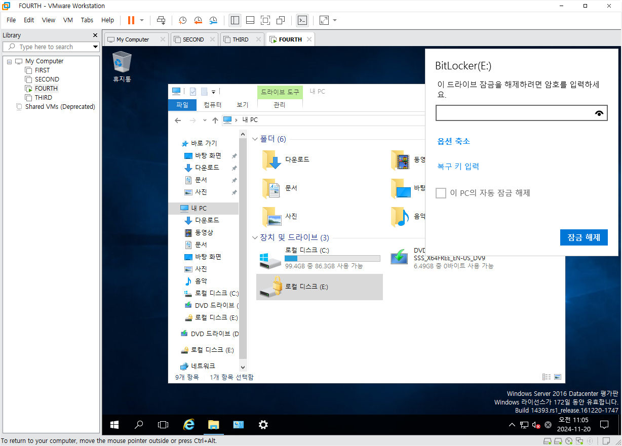Click the Explorer back arrow
Screen dimensions: 622x446
[x=178, y=120]
